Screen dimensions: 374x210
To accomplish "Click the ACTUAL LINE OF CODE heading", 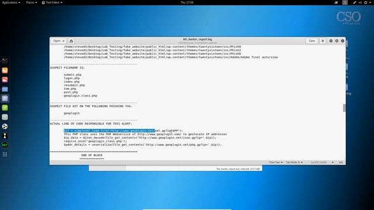I will (x=91, y=124).
